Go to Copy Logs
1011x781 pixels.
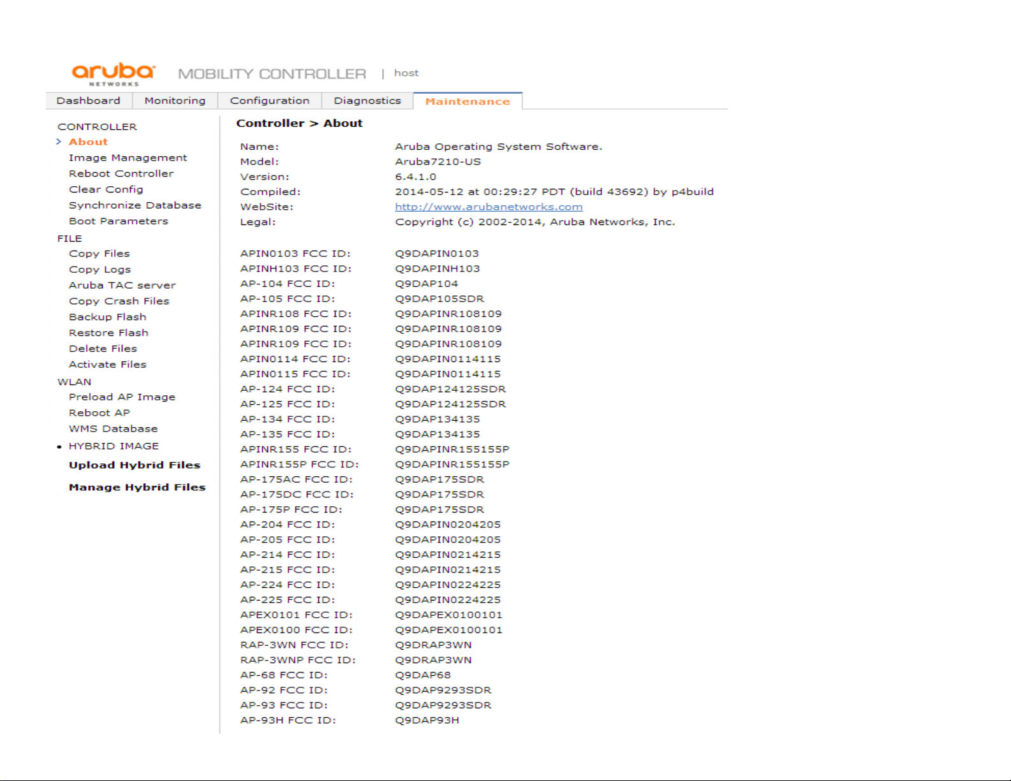(100, 270)
